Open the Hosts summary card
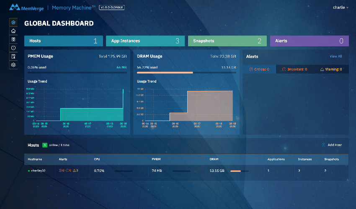This screenshot has height=209, width=356. [x=64, y=41]
